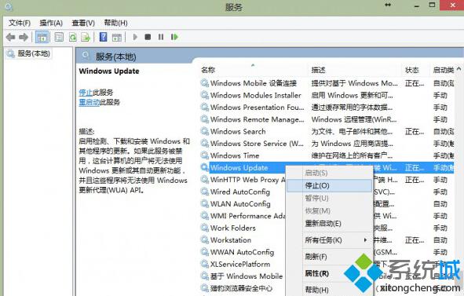Click the 正在... status of Windows Mobile 设备连接
Viewport: 464px width, 296px height.
point(415,83)
